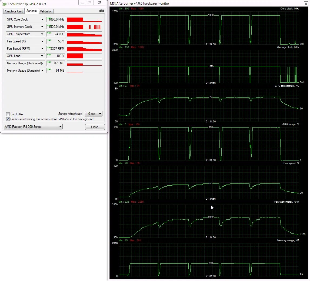This screenshot has width=310, height=281.
Task: Select the Sensors tab
Action: click(31, 11)
